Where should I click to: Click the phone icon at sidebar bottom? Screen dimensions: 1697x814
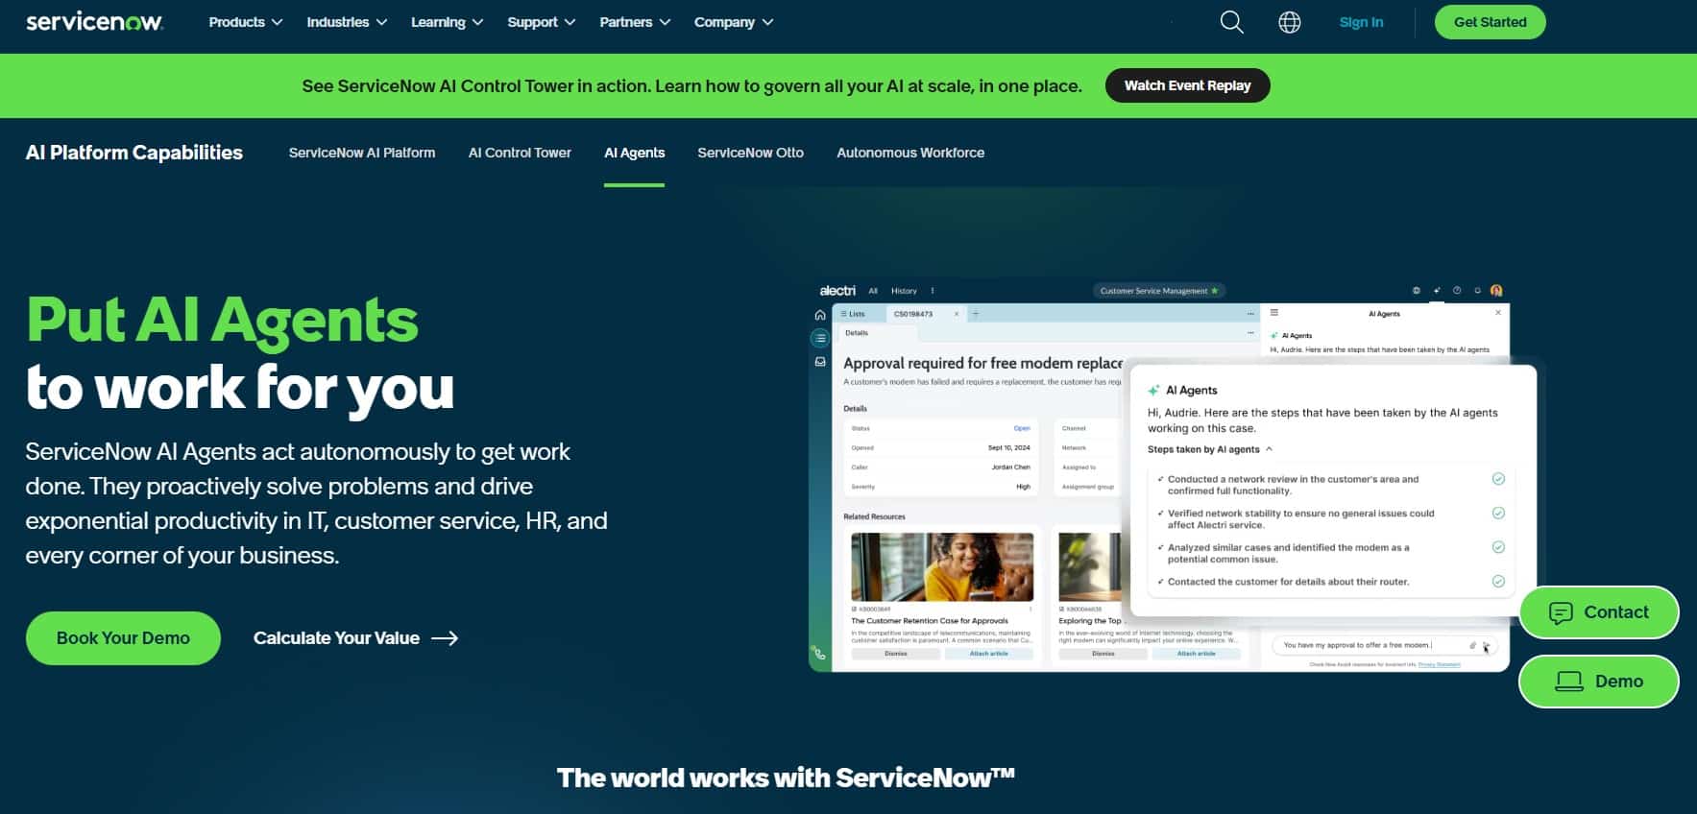click(x=819, y=654)
